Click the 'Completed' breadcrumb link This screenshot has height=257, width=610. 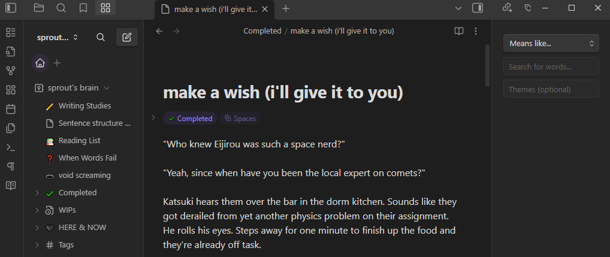(x=262, y=31)
